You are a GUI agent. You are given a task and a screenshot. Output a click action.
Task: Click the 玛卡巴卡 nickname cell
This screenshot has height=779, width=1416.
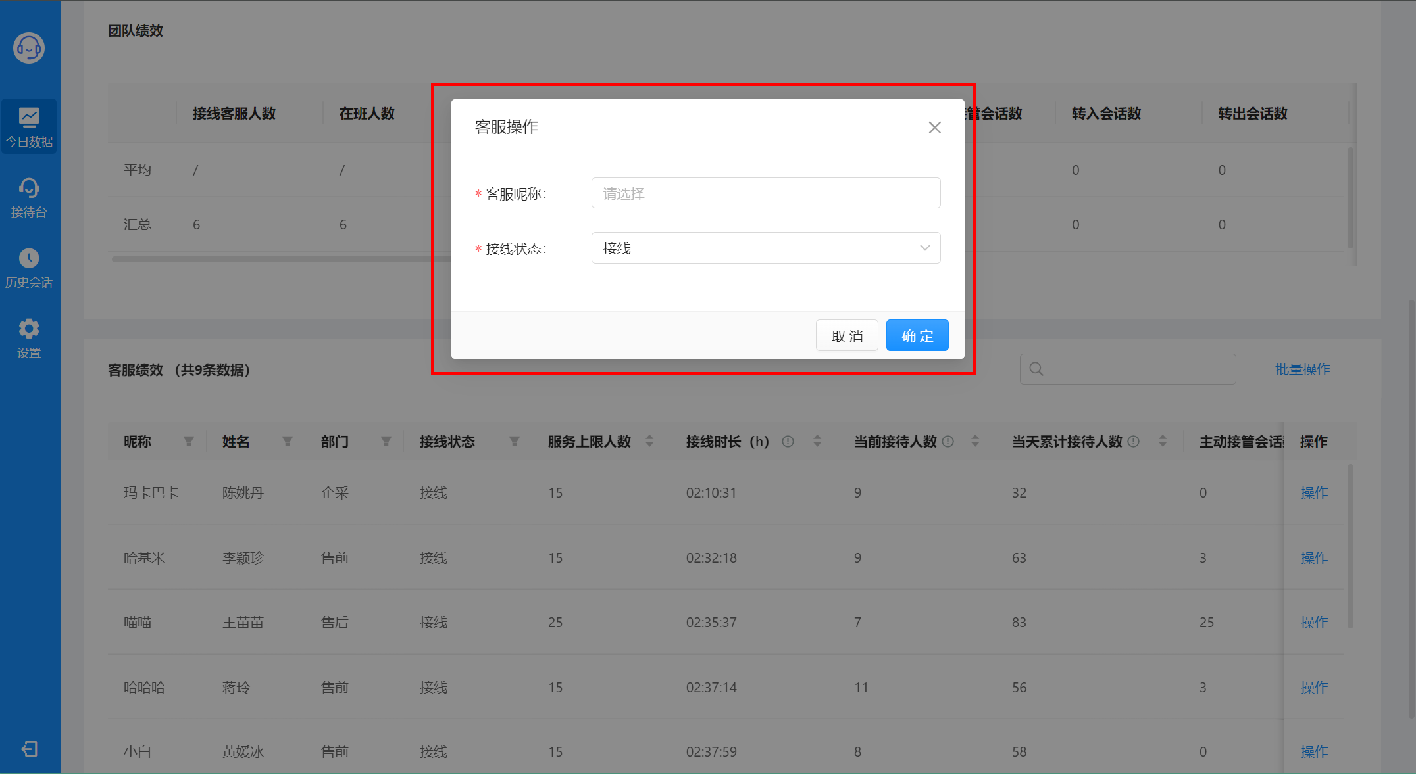click(151, 493)
